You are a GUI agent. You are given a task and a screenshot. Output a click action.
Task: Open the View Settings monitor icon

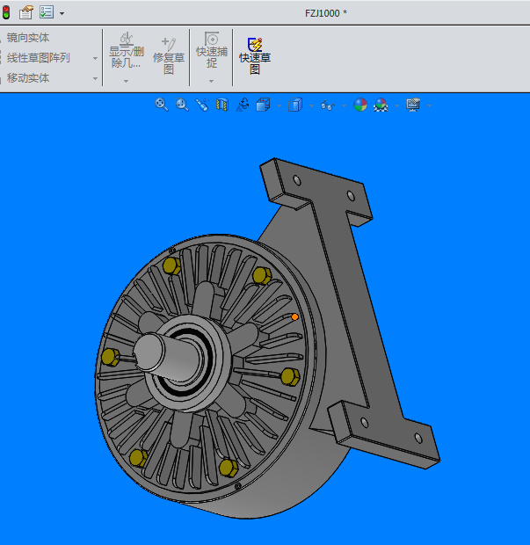pos(412,105)
